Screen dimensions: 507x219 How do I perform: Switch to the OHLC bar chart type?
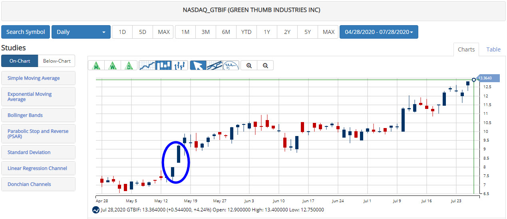pos(180,65)
